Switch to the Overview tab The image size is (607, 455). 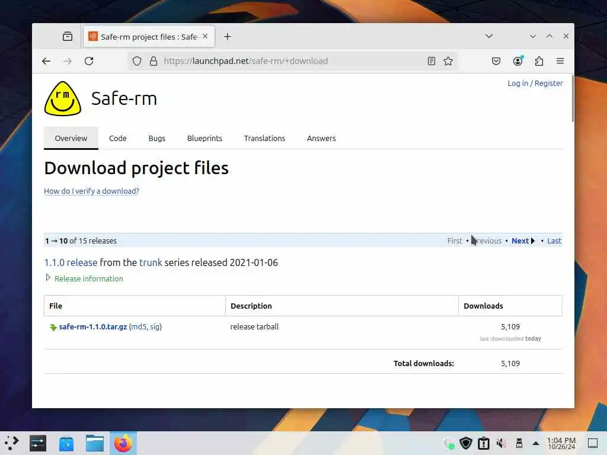[x=71, y=138]
